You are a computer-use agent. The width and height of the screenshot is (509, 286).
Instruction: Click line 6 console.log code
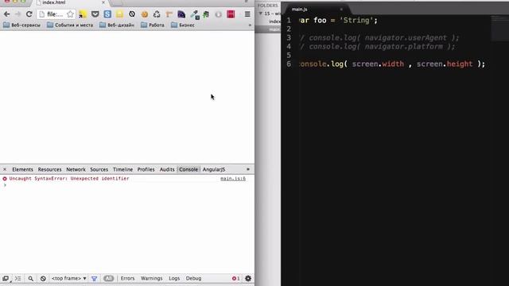tap(392, 64)
